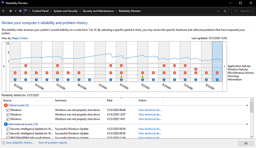The height and width of the screenshot is (148, 256).
Task: Open System and Security breadcrumb
Action: (66, 11)
